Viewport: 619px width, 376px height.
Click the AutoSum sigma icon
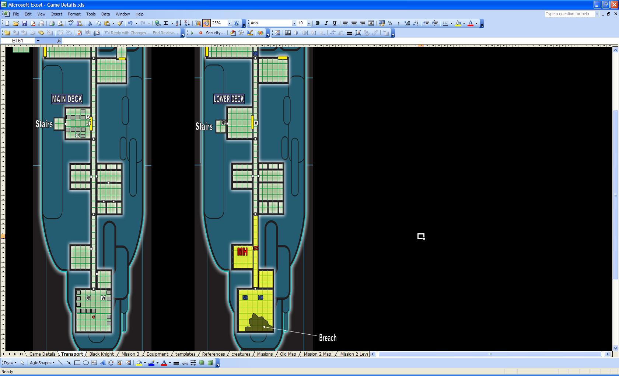point(166,23)
